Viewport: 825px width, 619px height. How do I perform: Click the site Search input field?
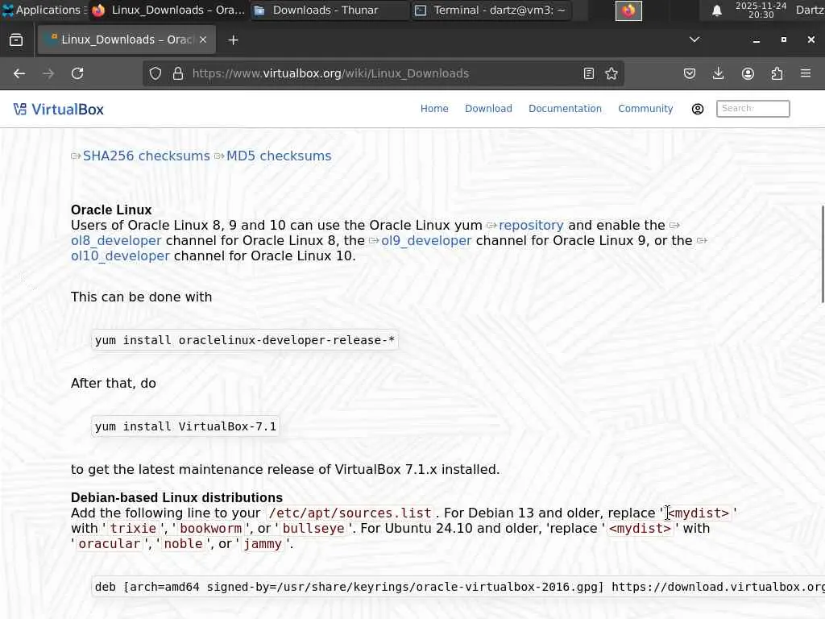[753, 109]
